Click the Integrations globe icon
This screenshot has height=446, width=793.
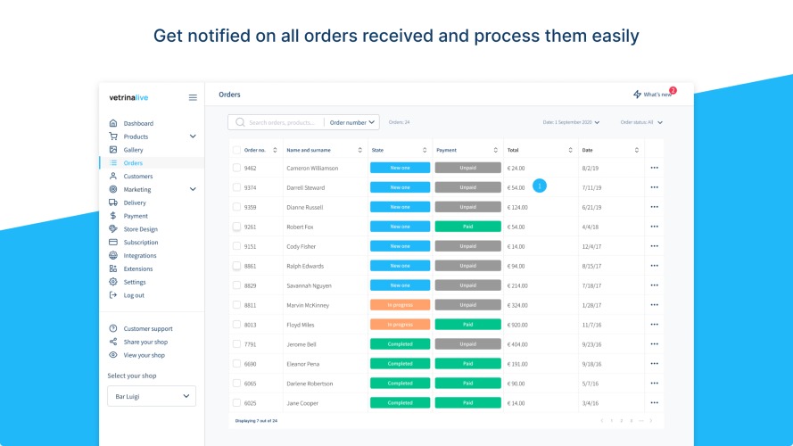[113, 255]
